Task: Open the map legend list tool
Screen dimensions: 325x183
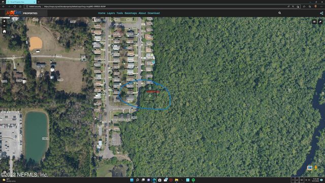Action: pyautogui.click(x=314, y=21)
